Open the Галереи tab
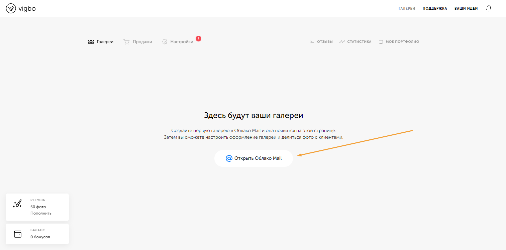 point(101,42)
